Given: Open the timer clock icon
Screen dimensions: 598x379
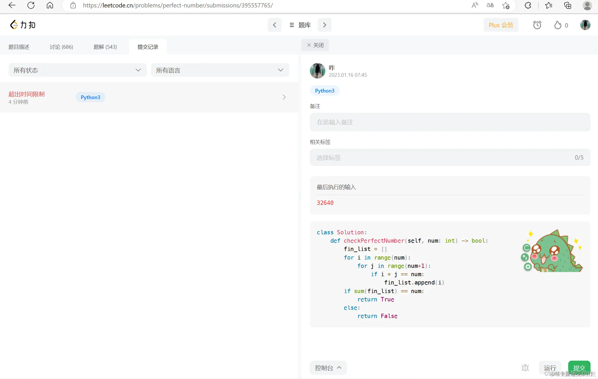Looking at the screenshot, I should (x=537, y=25).
